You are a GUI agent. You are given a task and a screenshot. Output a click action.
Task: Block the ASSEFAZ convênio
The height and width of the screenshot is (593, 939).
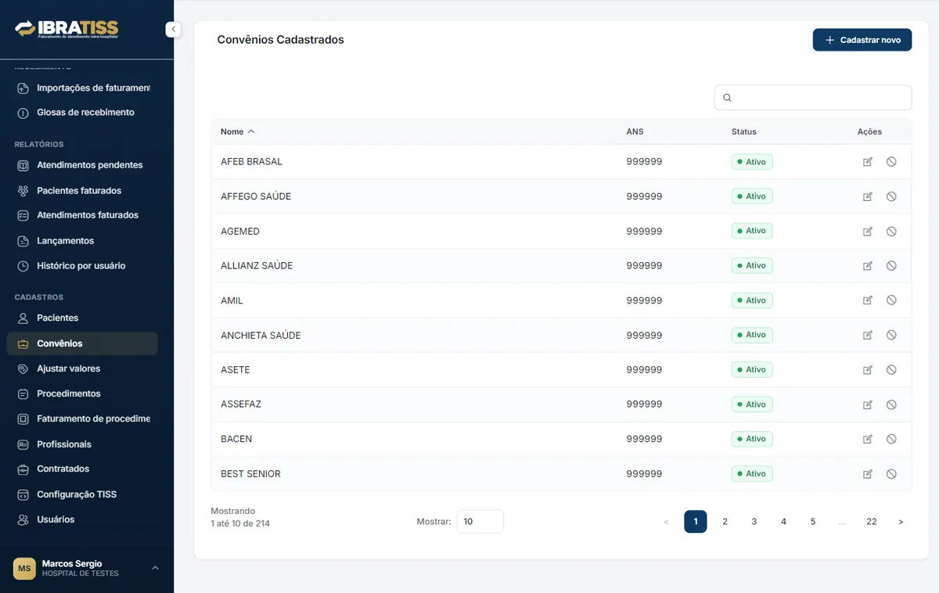click(x=891, y=404)
